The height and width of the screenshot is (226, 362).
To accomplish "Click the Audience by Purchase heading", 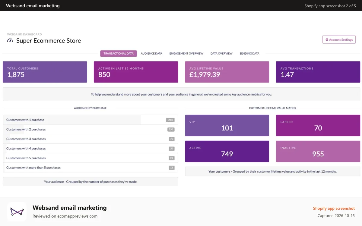I will click(90, 108).
